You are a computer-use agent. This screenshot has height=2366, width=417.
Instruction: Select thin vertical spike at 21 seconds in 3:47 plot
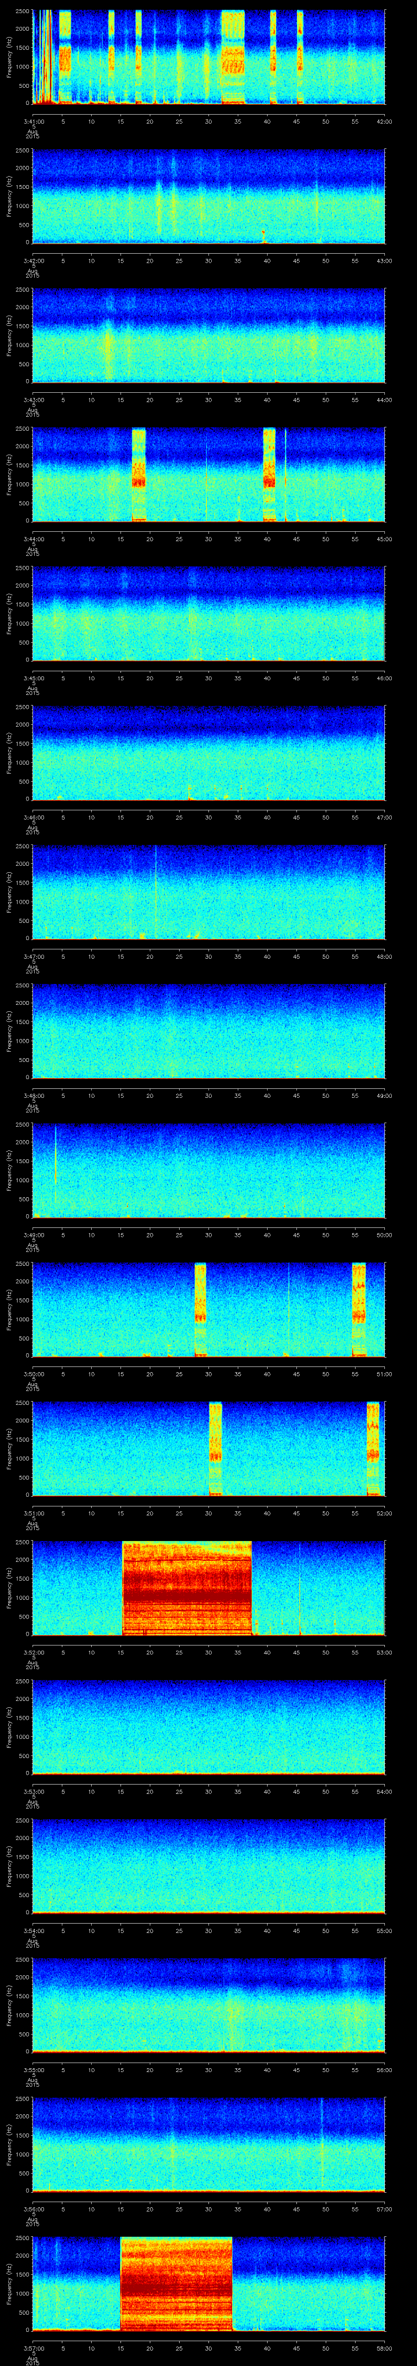[156, 891]
